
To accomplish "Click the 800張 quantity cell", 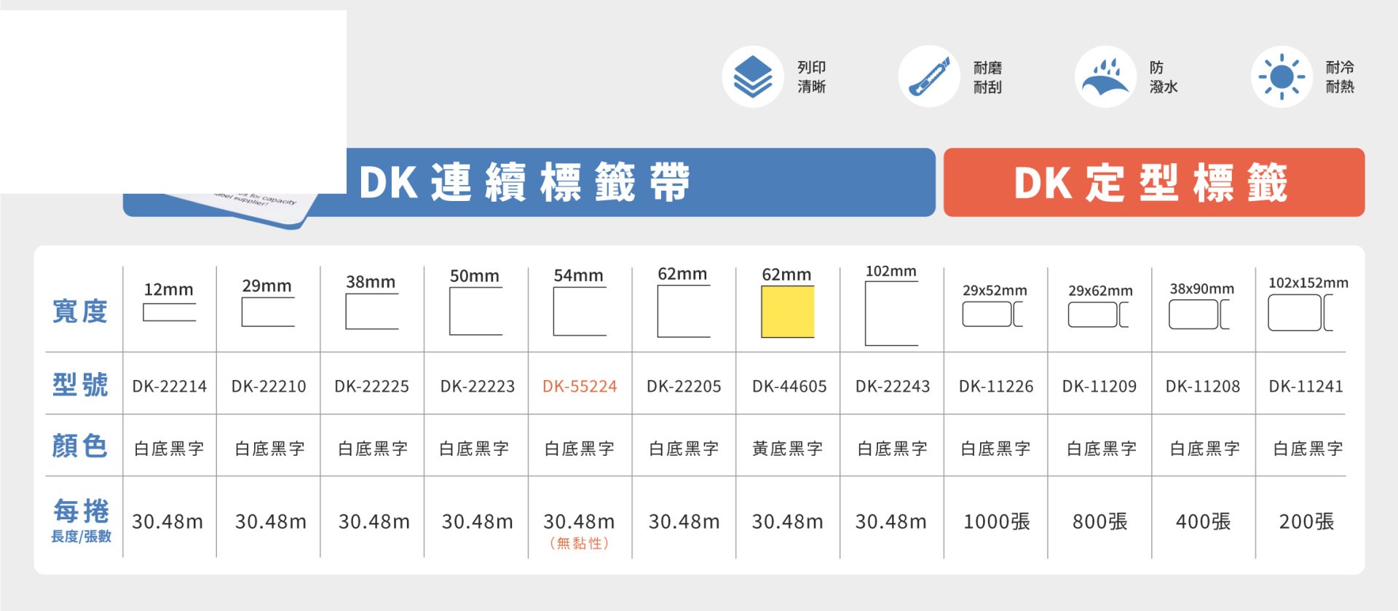I will point(1100,521).
